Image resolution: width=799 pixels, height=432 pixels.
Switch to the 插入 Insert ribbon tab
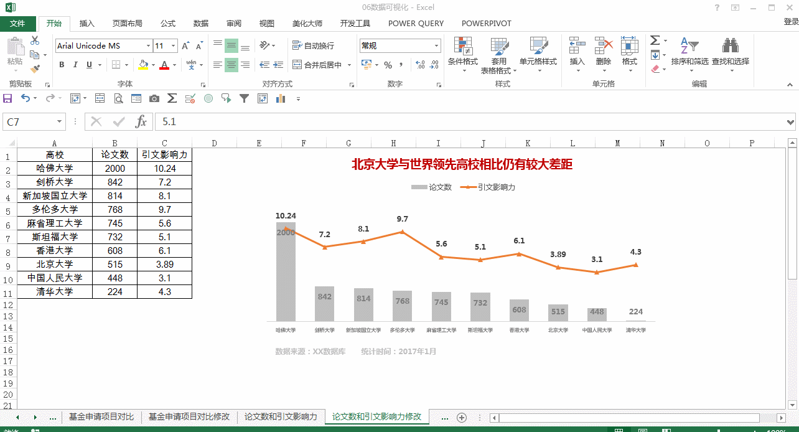(x=87, y=24)
